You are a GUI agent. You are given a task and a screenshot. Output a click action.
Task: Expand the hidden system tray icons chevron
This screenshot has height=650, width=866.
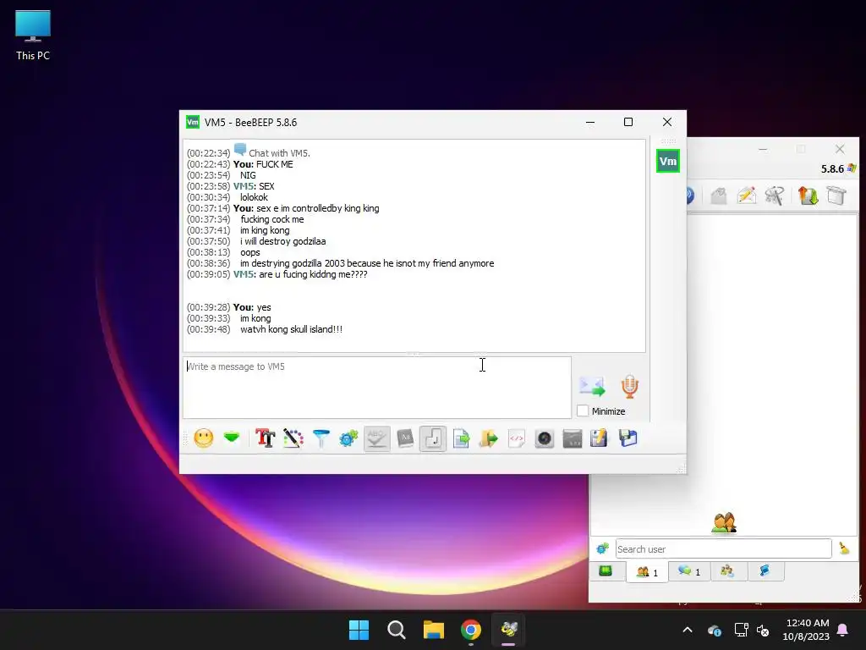click(x=688, y=630)
